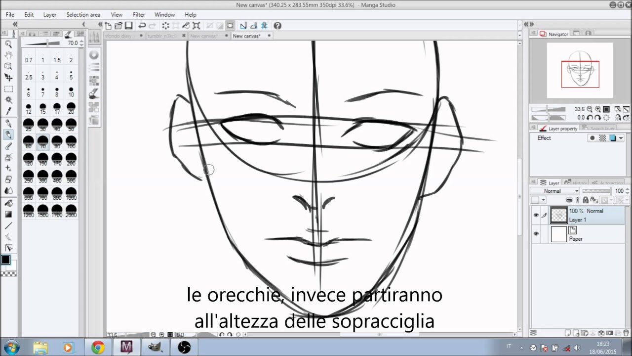The height and width of the screenshot is (356, 632).
Task: Toggle the snap to ruler icon
Action: point(243,26)
